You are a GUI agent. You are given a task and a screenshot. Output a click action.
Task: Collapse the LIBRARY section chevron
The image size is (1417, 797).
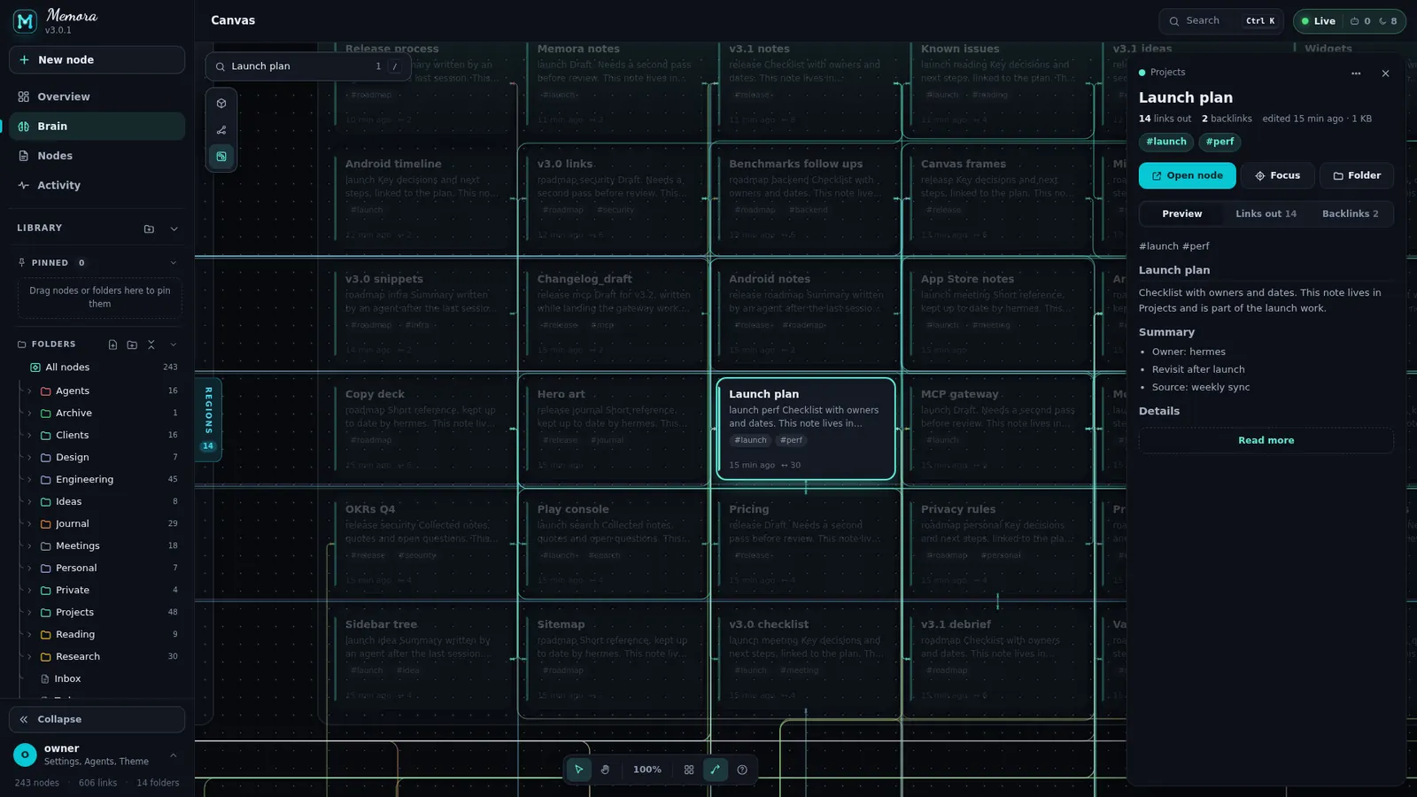tap(174, 228)
